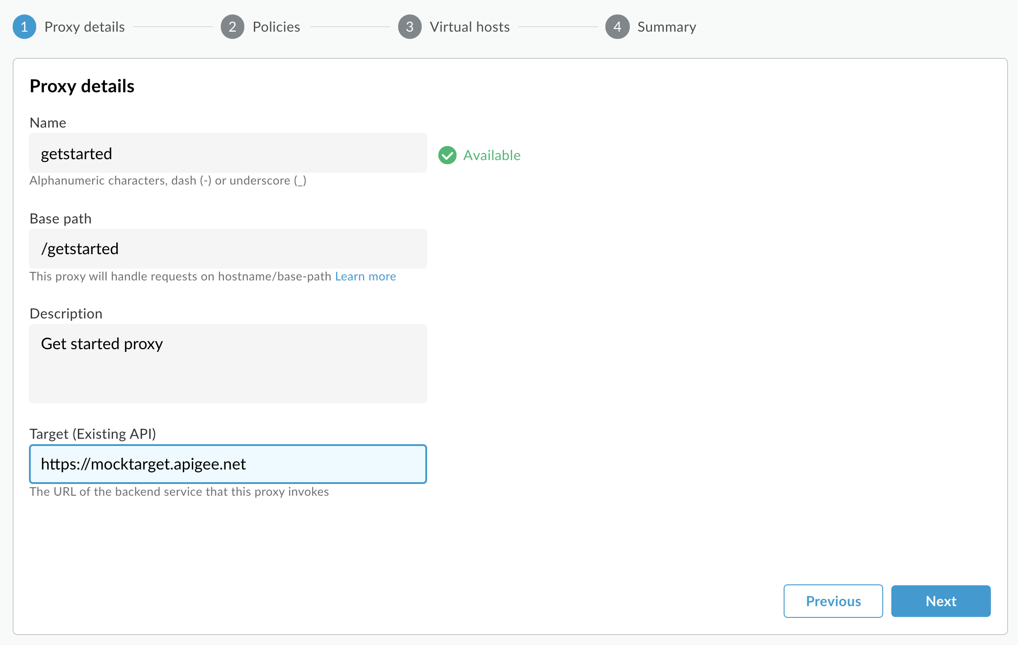This screenshot has width=1018, height=645.
Task: Click inside the Description text area
Action: coord(228,364)
